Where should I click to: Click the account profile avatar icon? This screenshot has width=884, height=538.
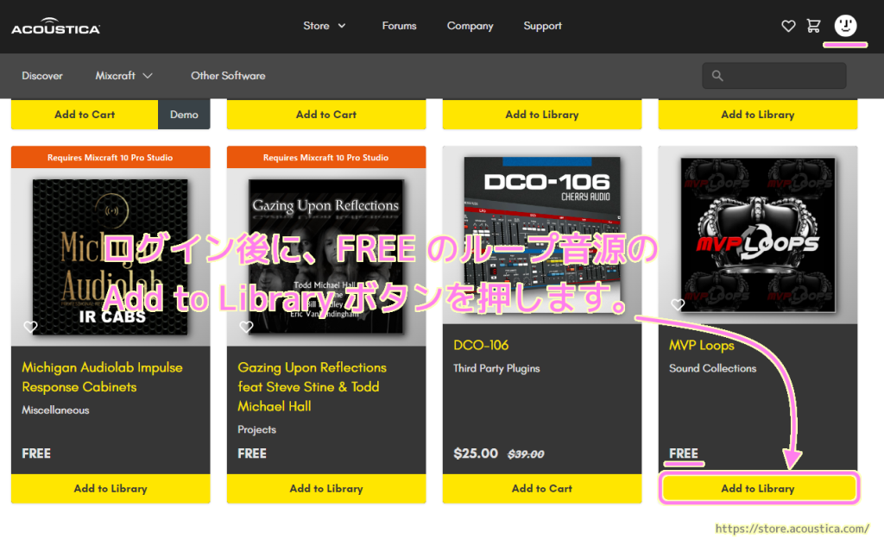(844, 26)
